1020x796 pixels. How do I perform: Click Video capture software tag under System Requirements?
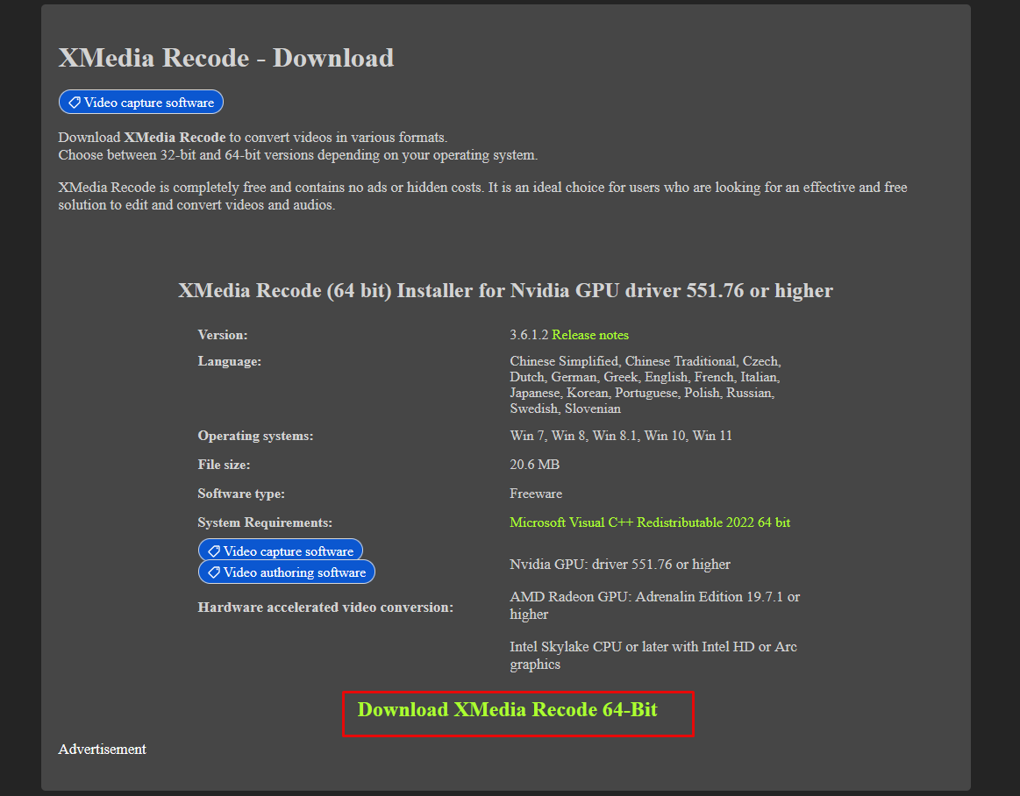(x=281, y=551)
